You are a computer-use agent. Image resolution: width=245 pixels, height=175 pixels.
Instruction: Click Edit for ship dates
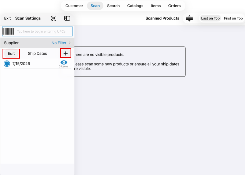point(11,54)
